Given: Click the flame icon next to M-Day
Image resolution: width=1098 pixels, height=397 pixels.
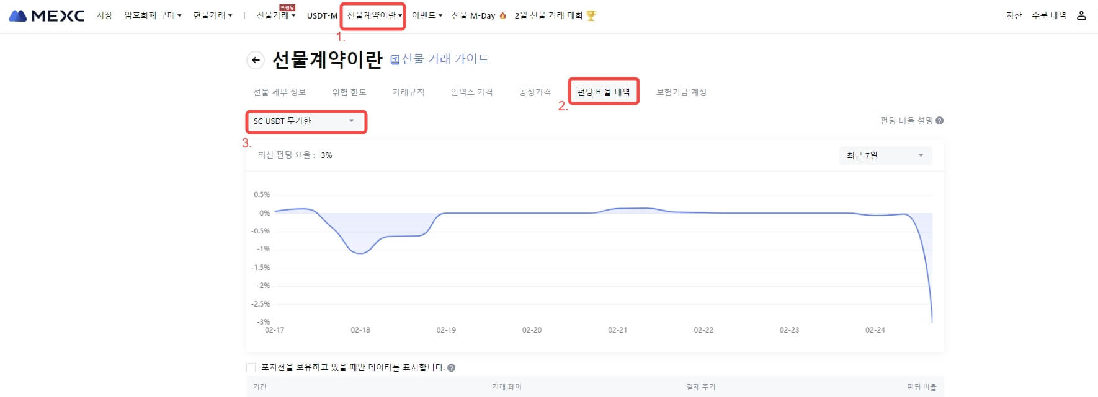Looking at the screenshot, I should click(502, 15).
